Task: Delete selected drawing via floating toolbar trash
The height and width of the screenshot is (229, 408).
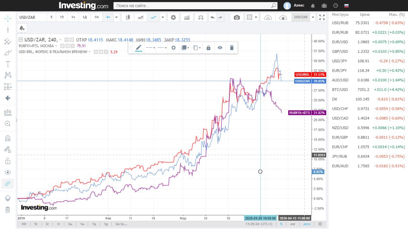Action: (x=232, y=48)
